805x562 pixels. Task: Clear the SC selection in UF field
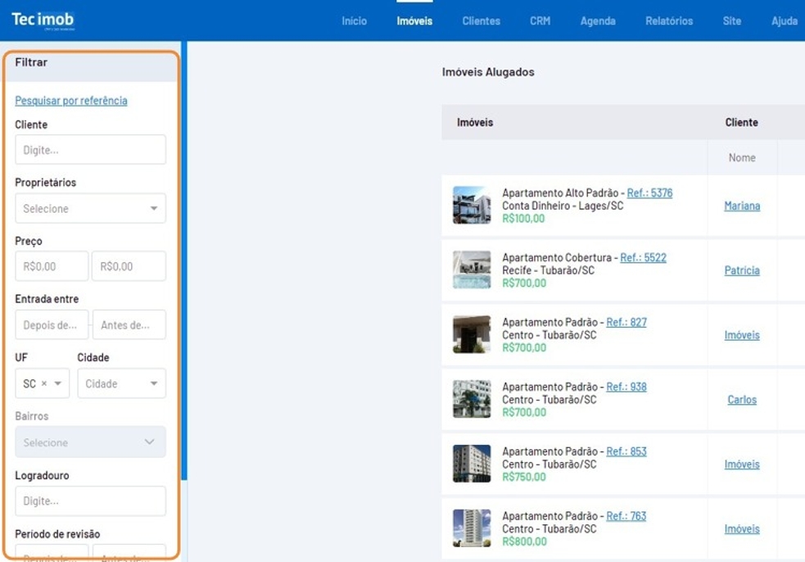45,383
